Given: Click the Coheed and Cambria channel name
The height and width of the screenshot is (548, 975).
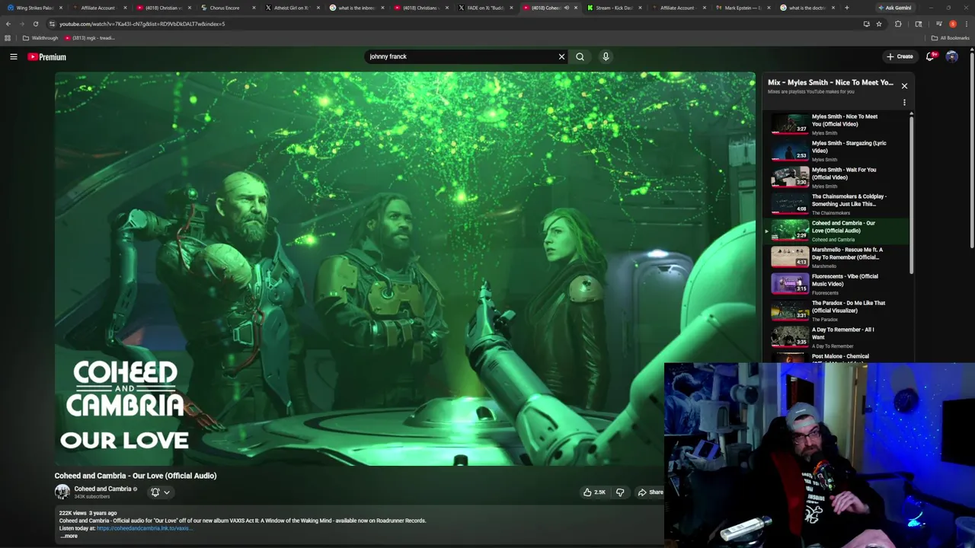Looking at the screenshot, I should click(x=103, y=489).
